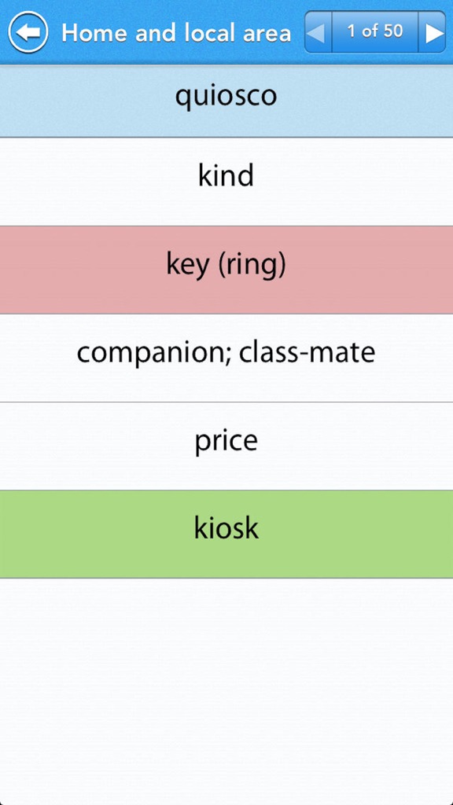The height and width of the screenshot is (805, 453).
Task: Tap the circular back arrow icon
Action: [x=28, y=32]
